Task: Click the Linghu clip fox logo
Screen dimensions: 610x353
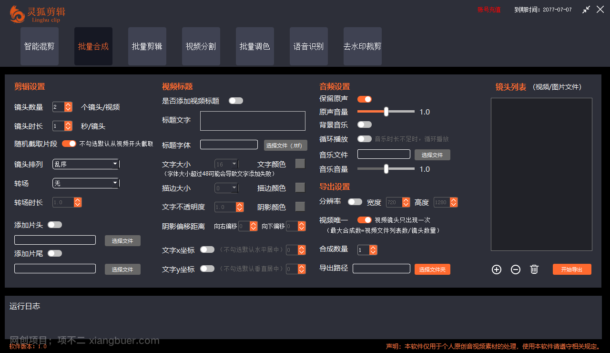Action: point(18,14)
